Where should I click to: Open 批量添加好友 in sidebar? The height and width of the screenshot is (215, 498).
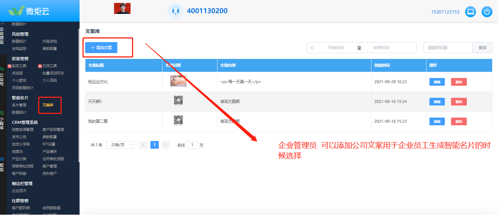click(53, 73)
